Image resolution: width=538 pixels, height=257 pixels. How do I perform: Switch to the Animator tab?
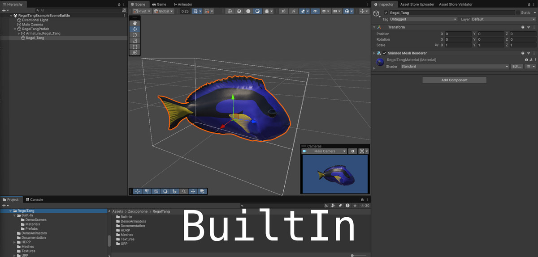click(182, 4)
